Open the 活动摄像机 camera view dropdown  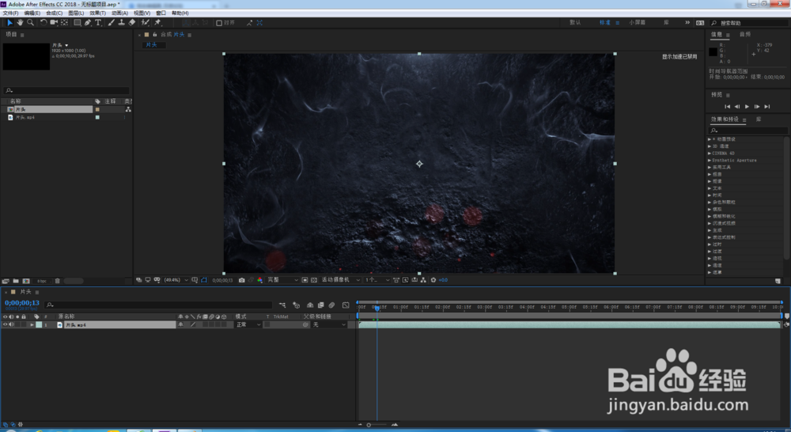point(340,280)
